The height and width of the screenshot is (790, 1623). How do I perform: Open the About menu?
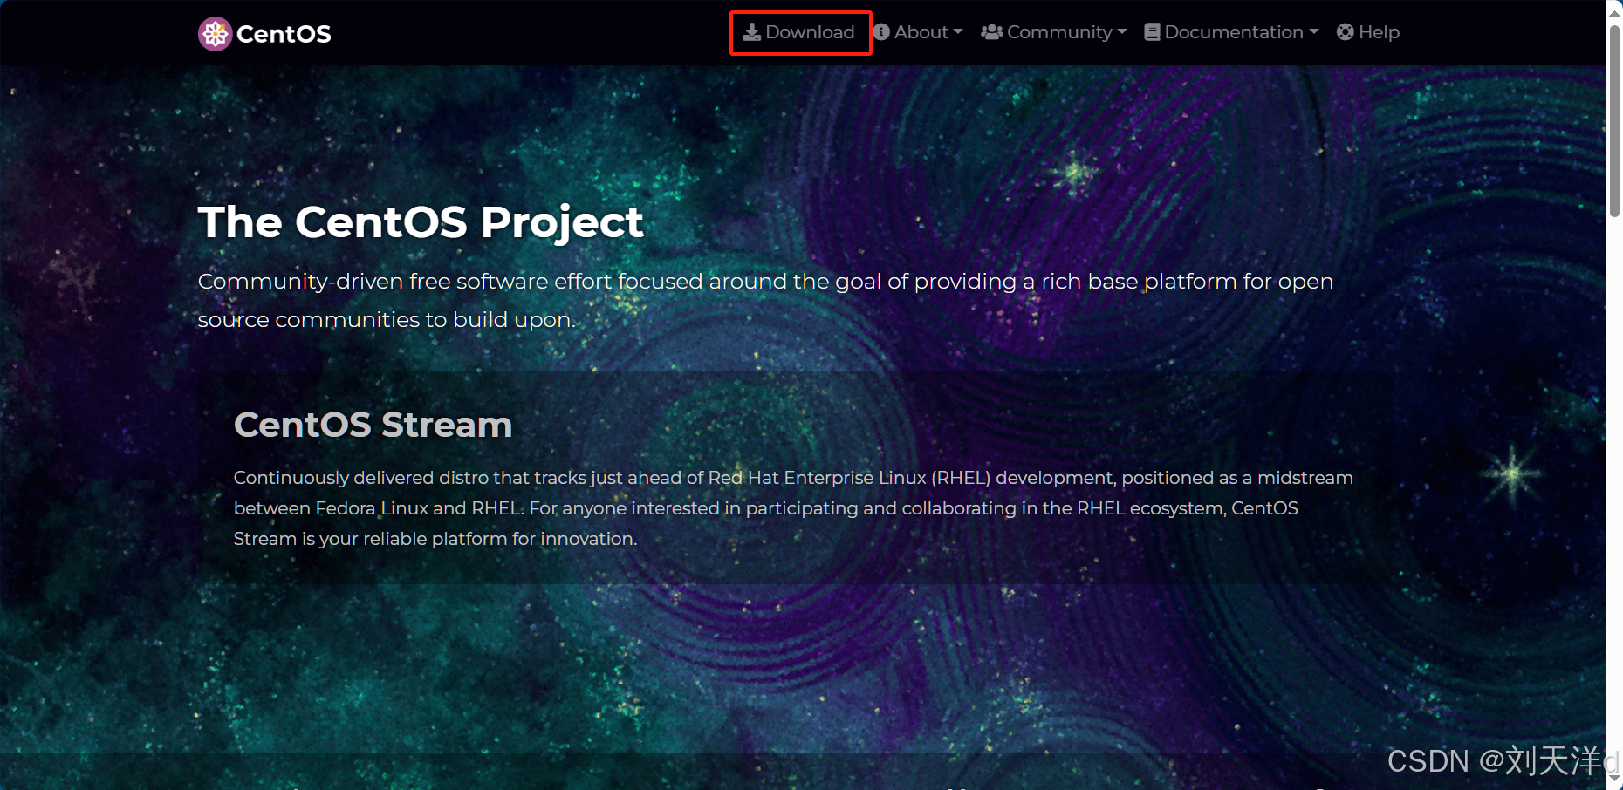pos(918,32)
